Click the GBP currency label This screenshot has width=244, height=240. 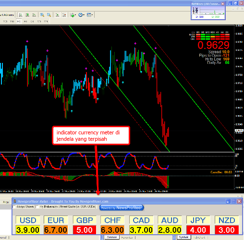(85, 220)
